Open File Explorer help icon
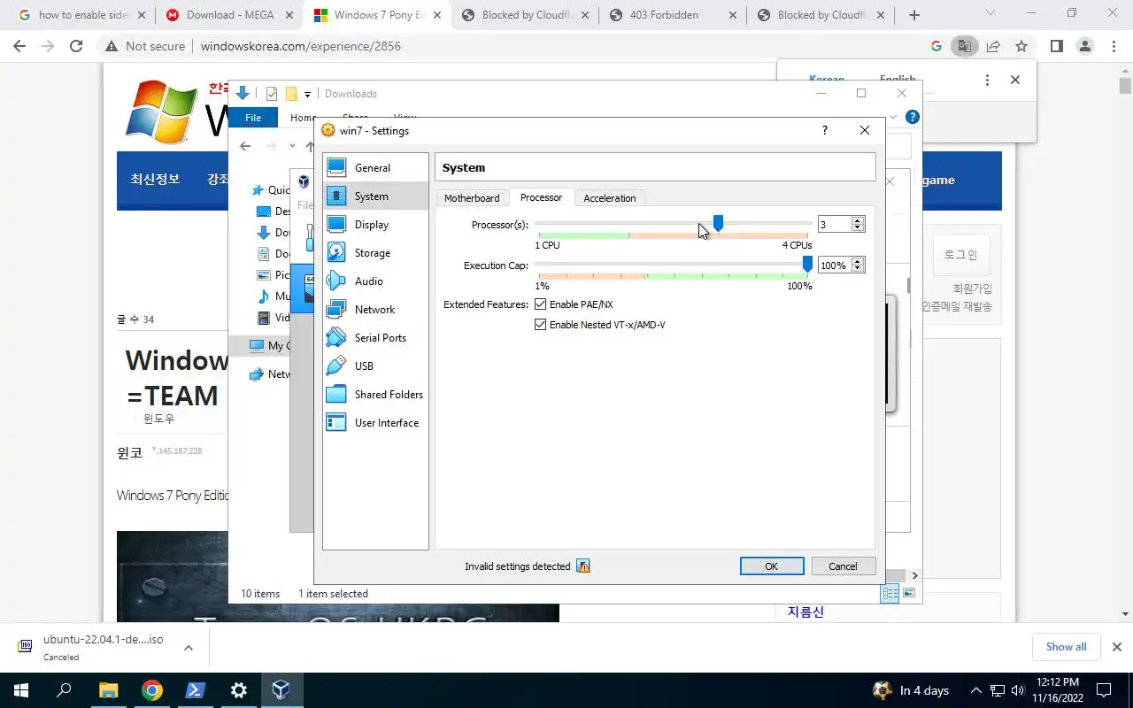The height and width of the screenshot is (708, 1133). (x=913, y=117)
